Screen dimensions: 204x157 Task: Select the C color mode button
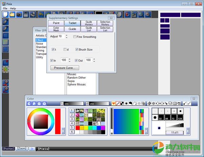[x=29, y=104]
